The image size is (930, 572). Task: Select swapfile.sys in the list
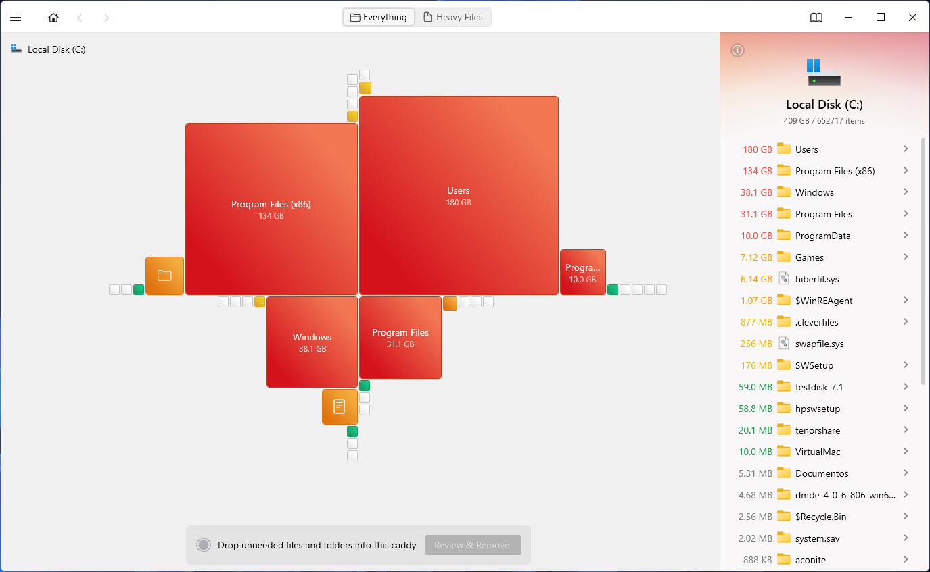(819, 344)
